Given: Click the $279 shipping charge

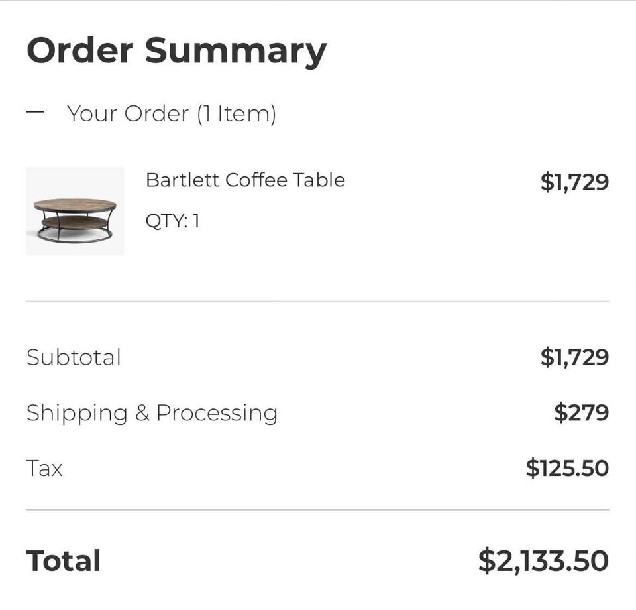Looking at the screenshot, I should click(581, 413).
